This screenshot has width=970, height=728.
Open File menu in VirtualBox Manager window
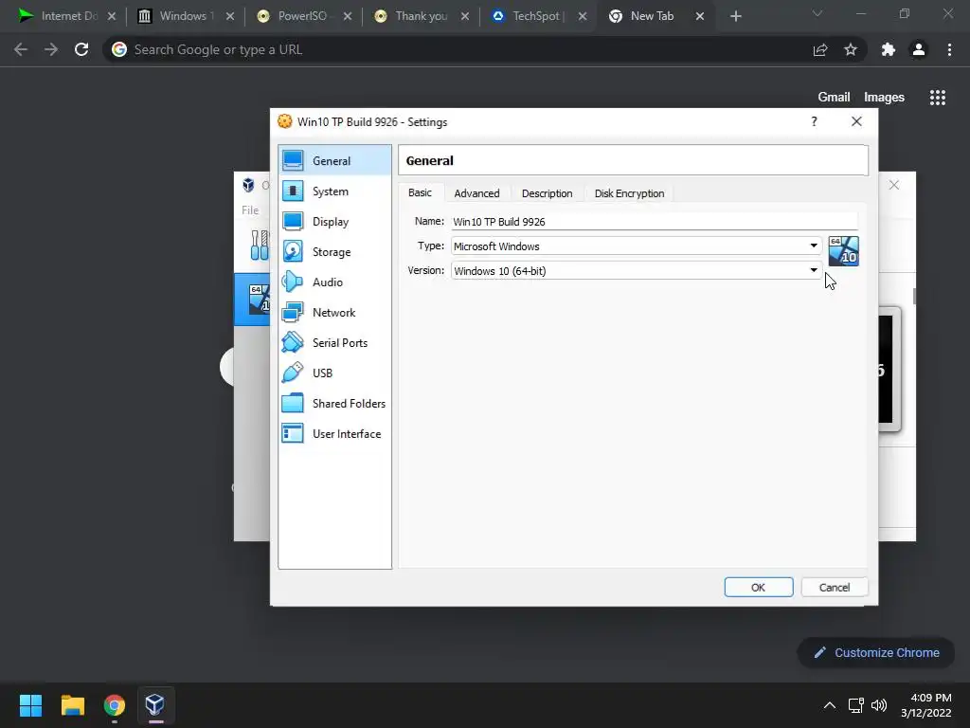click(250, 209)
